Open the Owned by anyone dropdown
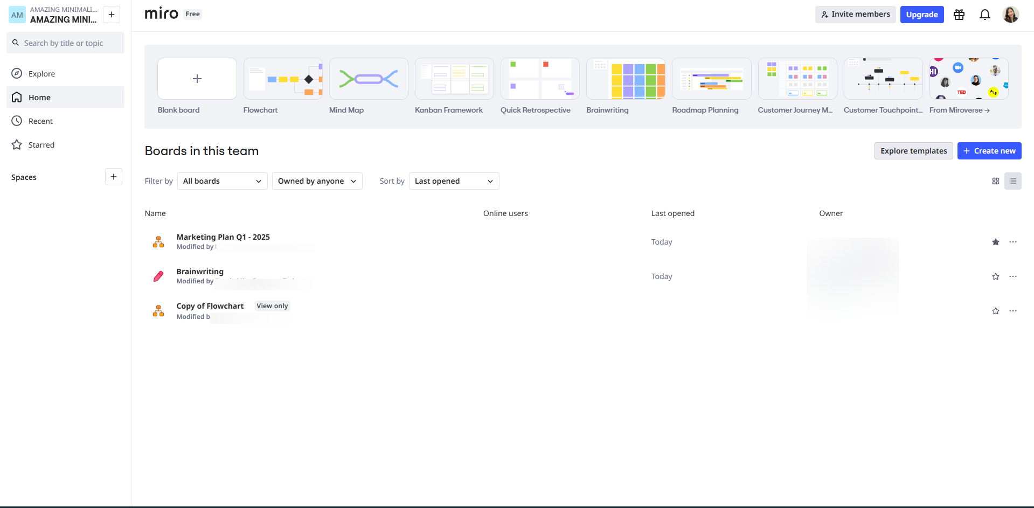Image resolution: width=1034 pixels, height=508 pixels. click(317, 181)
